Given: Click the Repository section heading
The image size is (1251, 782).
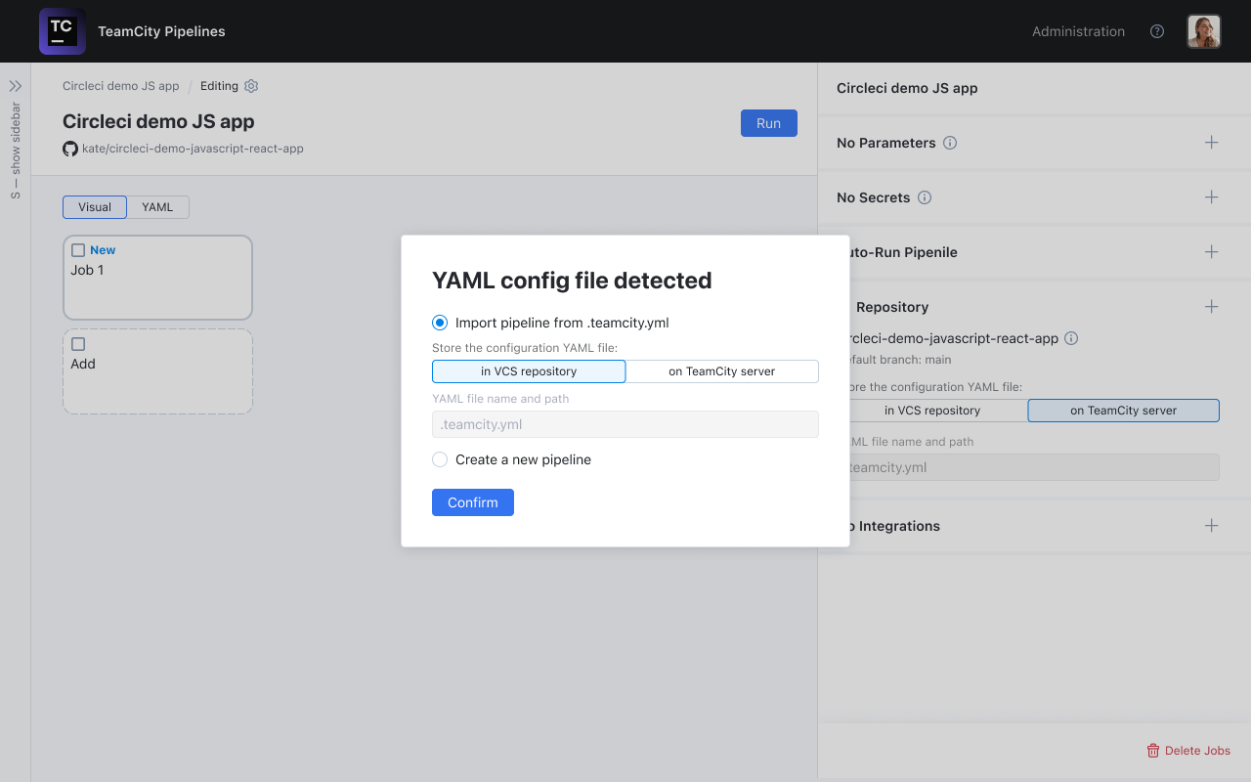Looking at the screenshot, I should 892,307.
